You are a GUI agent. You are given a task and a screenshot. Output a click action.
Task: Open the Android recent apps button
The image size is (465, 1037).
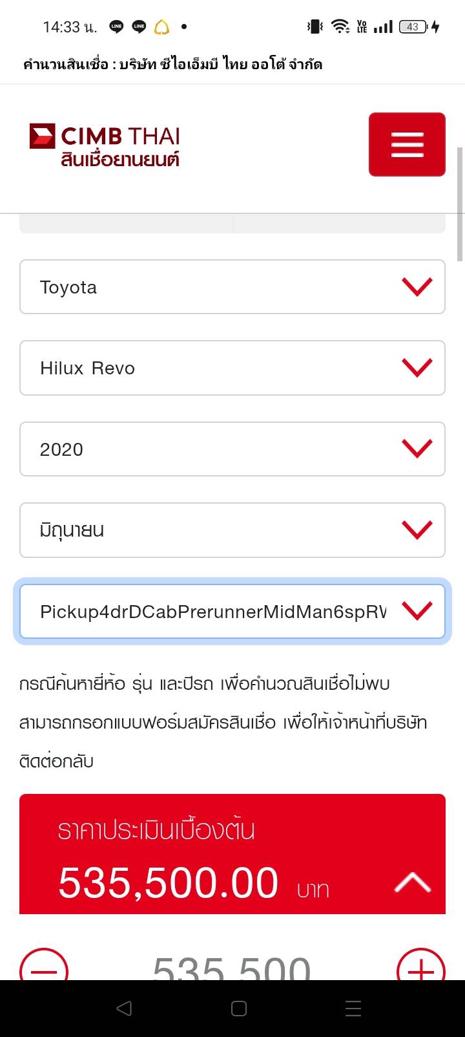353,1008
